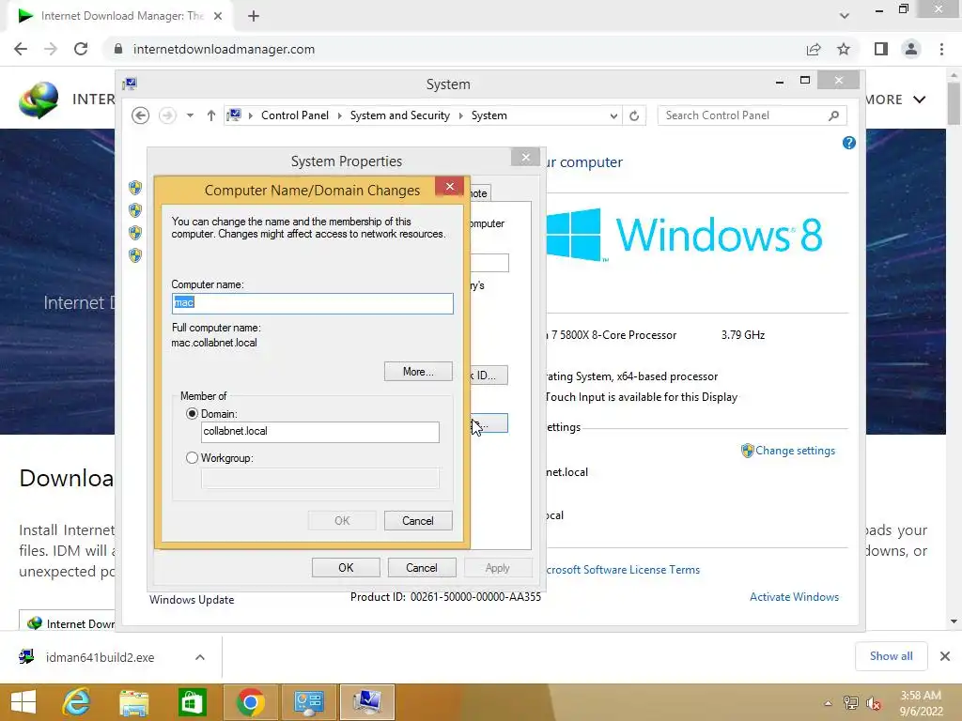962x721 pixels.
Task: Click Control Panel in the breadcrumb
Action: (295, 115)
